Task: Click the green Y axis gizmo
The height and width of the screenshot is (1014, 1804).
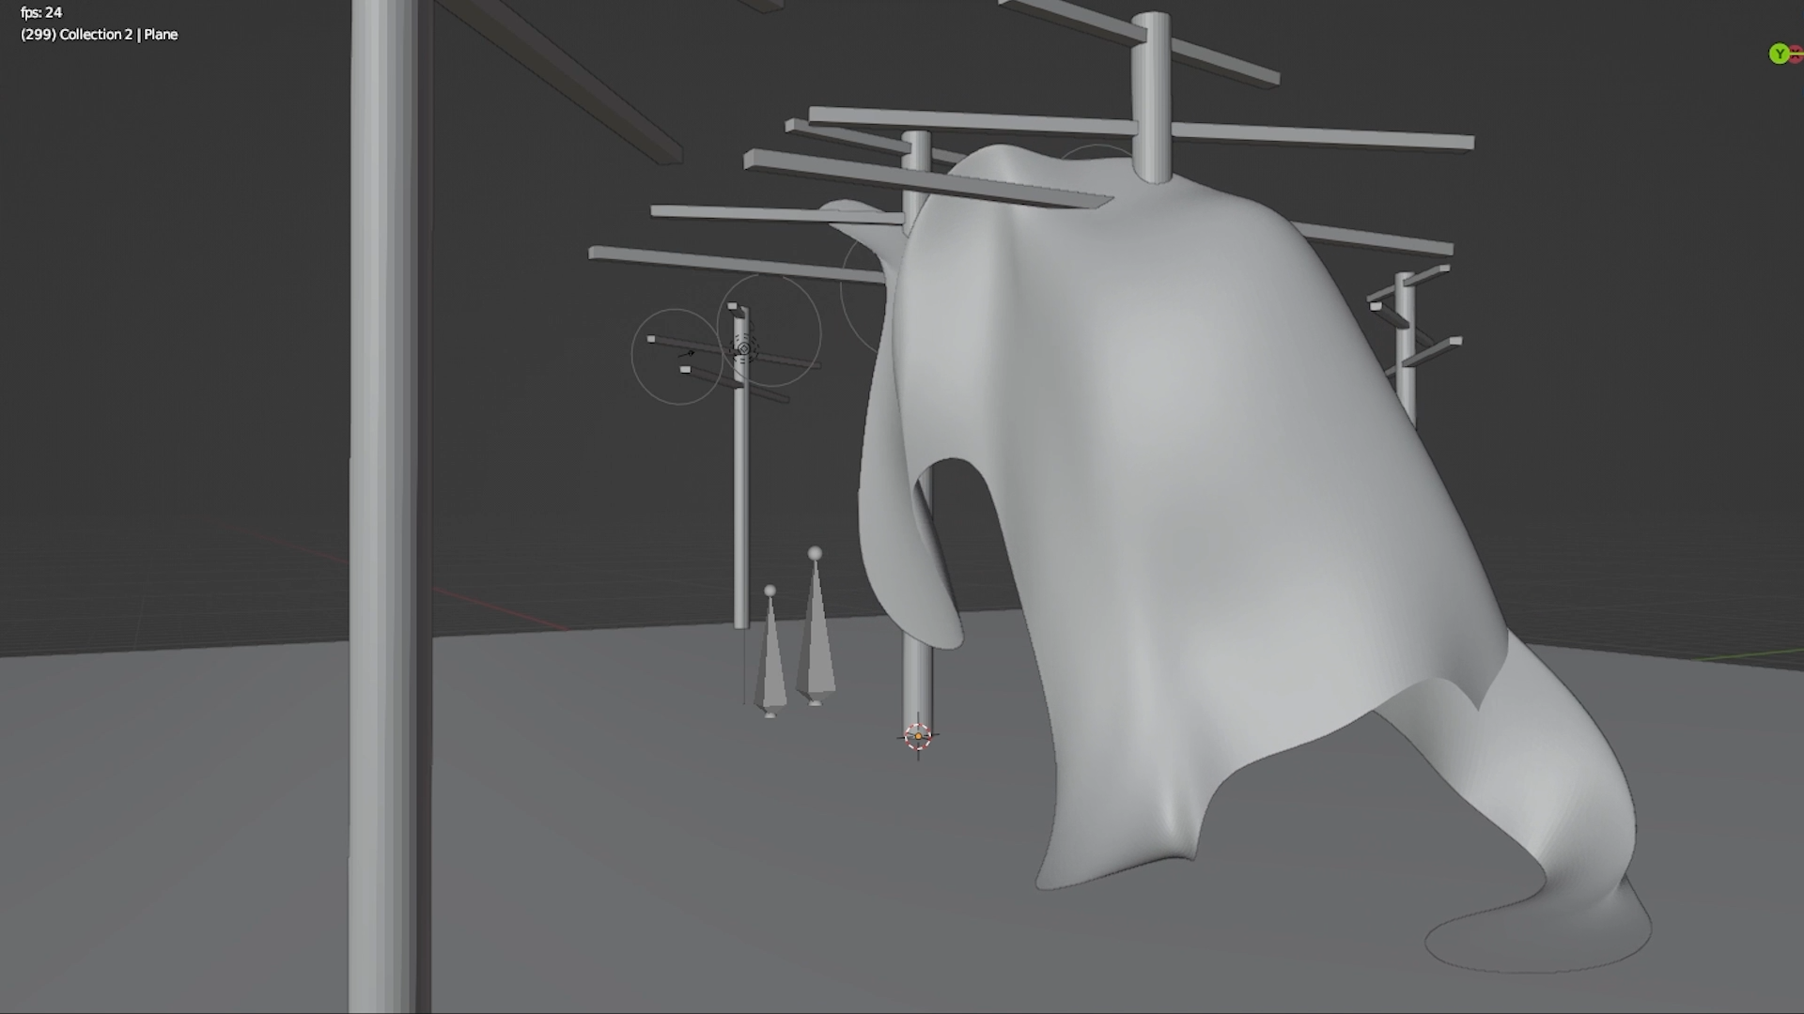Action: tap(1778, 54)
